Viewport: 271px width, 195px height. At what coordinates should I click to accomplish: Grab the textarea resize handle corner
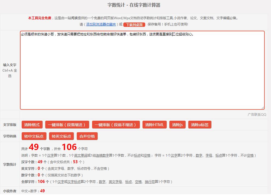(x=263, y=108)
